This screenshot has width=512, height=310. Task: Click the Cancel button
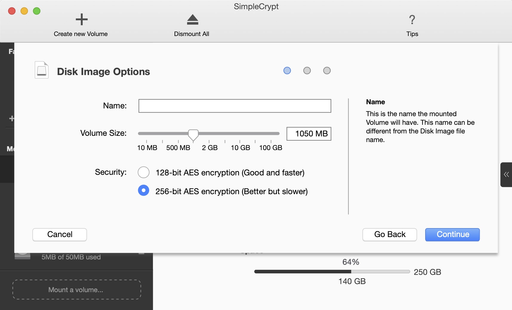coord(60,234)
